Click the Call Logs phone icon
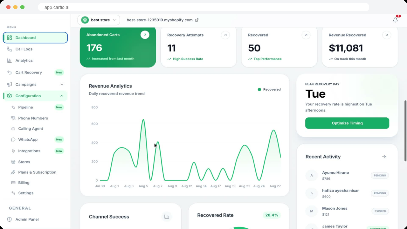Image resolution: width=407 pixels, height=229 pixels. point(9,49)
